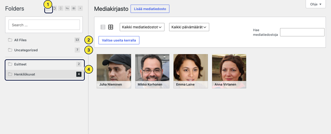Collapse the Folders sidebar with arrow icon

coord(80,9)
